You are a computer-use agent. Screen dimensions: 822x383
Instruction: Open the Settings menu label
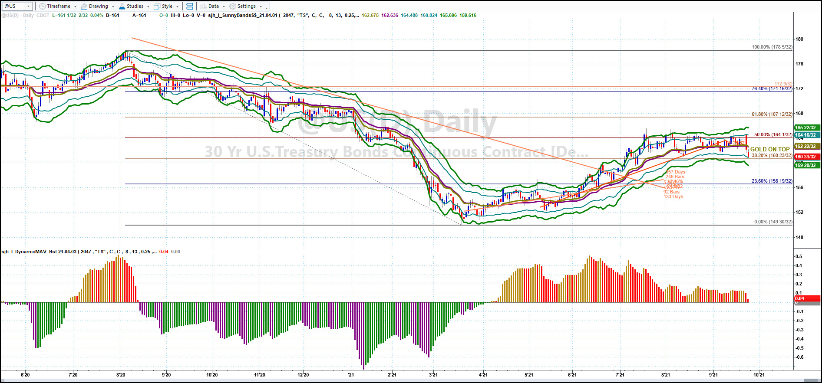point(247,6)
